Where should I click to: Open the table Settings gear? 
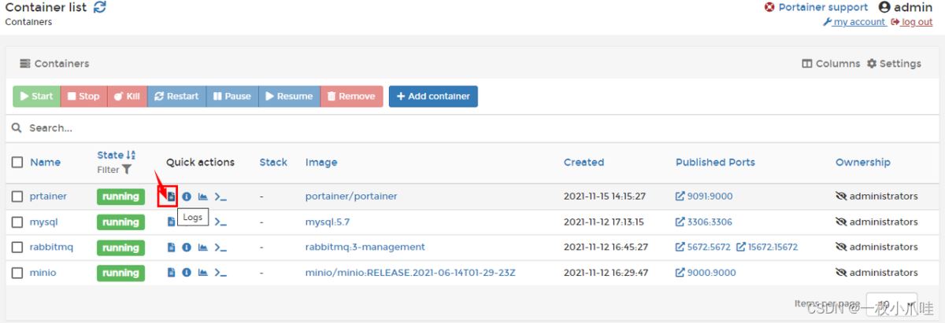pyautogui.click(x=894, y=64)
